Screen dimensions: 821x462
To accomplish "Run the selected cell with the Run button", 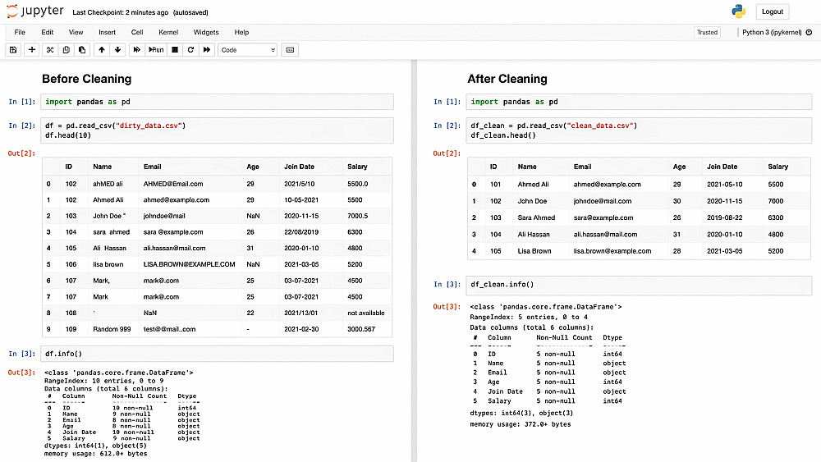I will pos(156,50).
